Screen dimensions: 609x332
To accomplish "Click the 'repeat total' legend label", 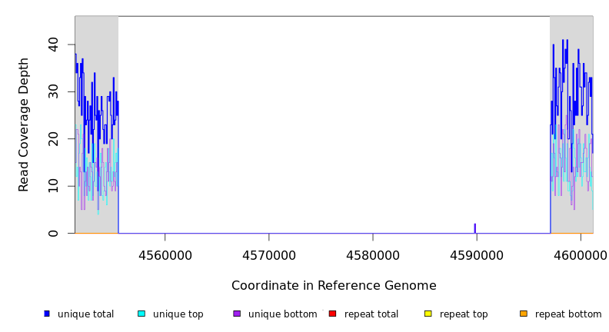I will (371, 314).
